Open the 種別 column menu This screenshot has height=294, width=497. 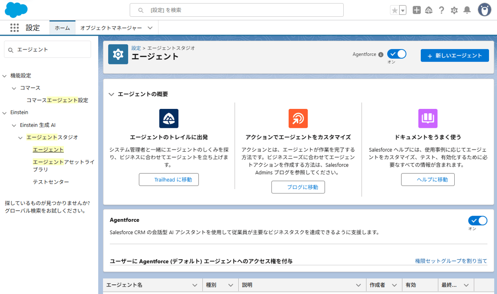(230, 285)
